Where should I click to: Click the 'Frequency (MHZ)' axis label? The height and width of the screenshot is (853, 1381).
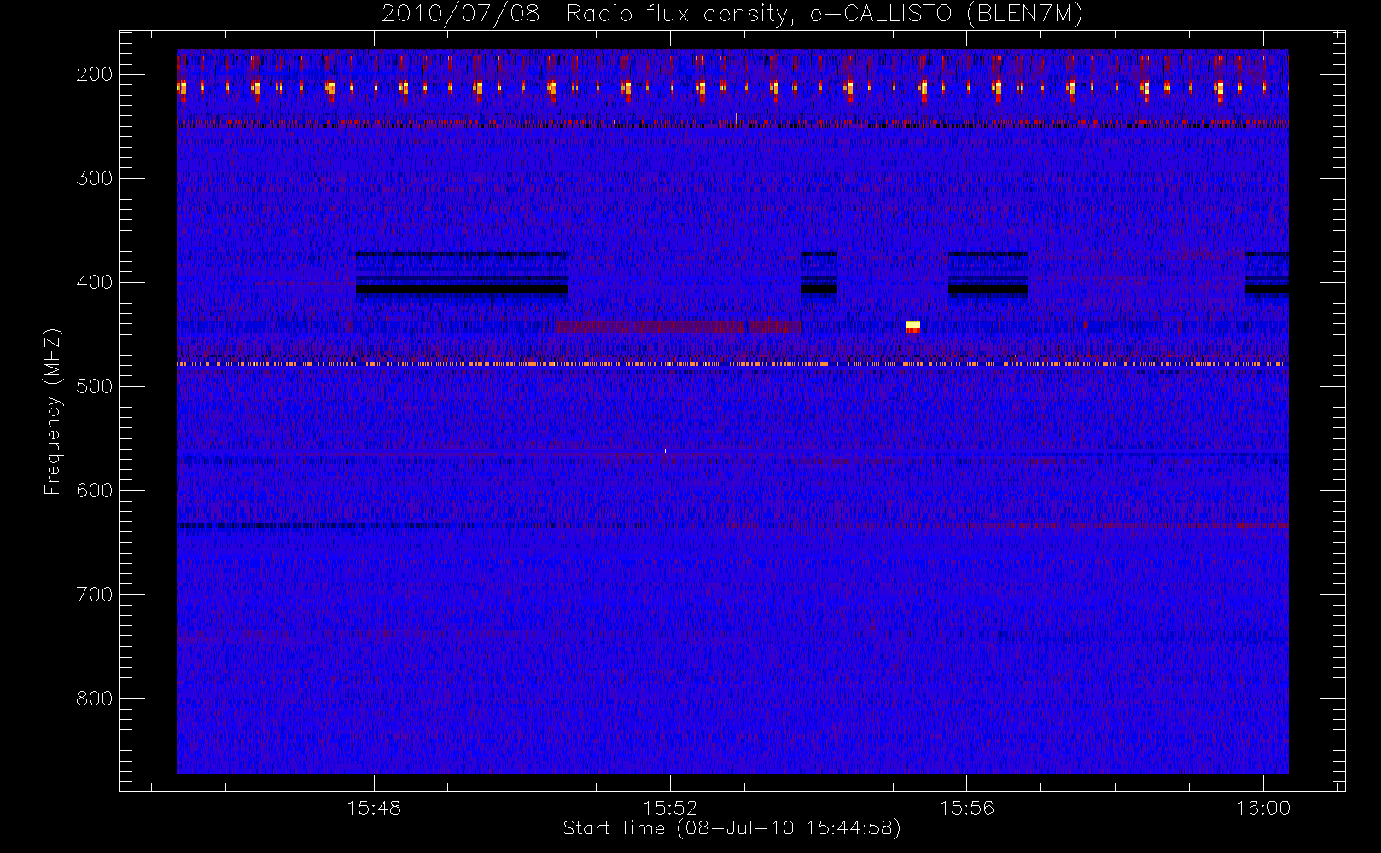pyautogui.click(x=53, y=412)
